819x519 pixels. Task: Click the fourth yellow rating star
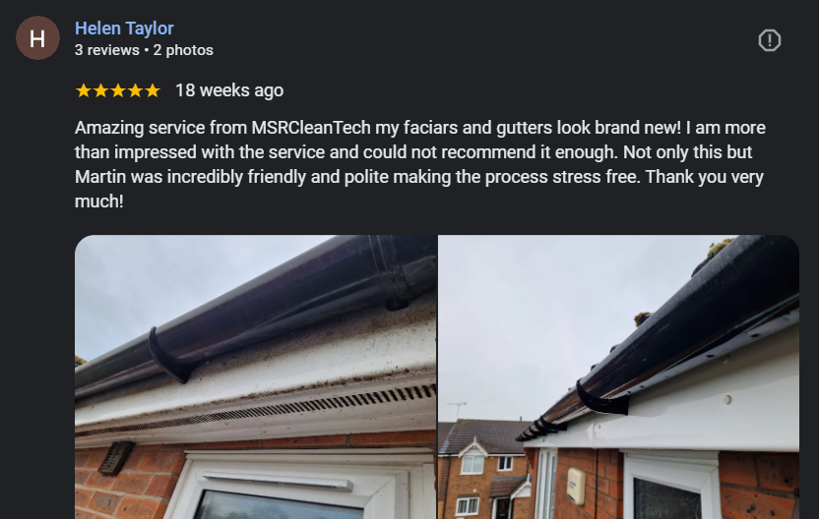click(x=135, y=90)
